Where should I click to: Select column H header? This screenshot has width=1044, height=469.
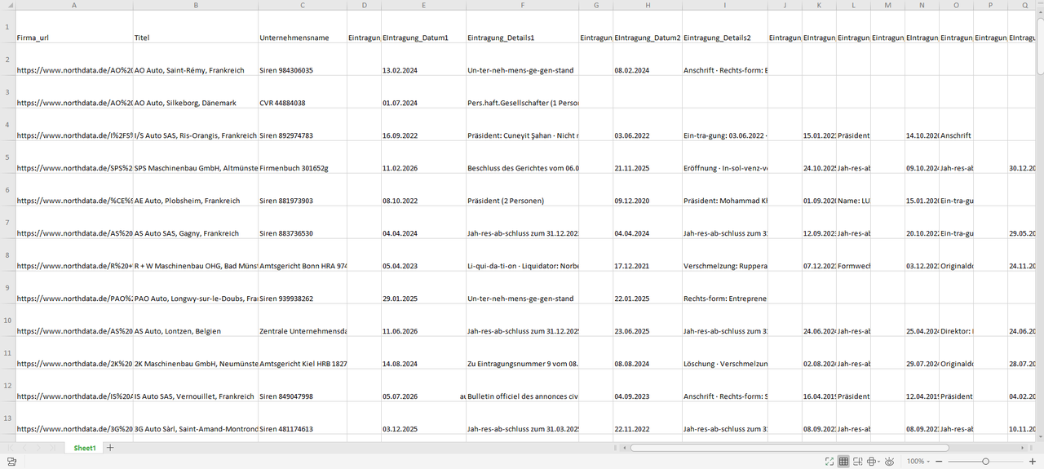coord(648,5)
